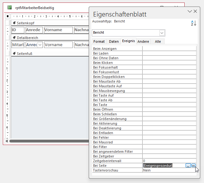Click the Bei Maustaste Ab property field

169,81
